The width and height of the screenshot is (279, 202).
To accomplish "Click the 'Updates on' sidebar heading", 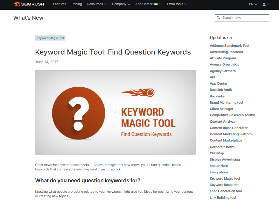I will (221, 38).
